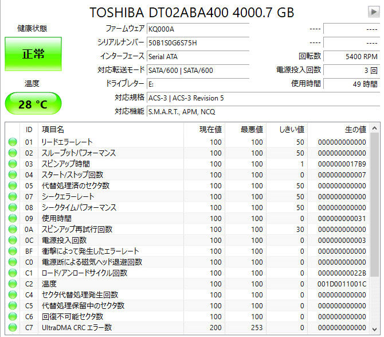Click the 28 °C temperature indicator
This screenshot has height=337, width=384.
pyautogui.click(x=33, y=104)
